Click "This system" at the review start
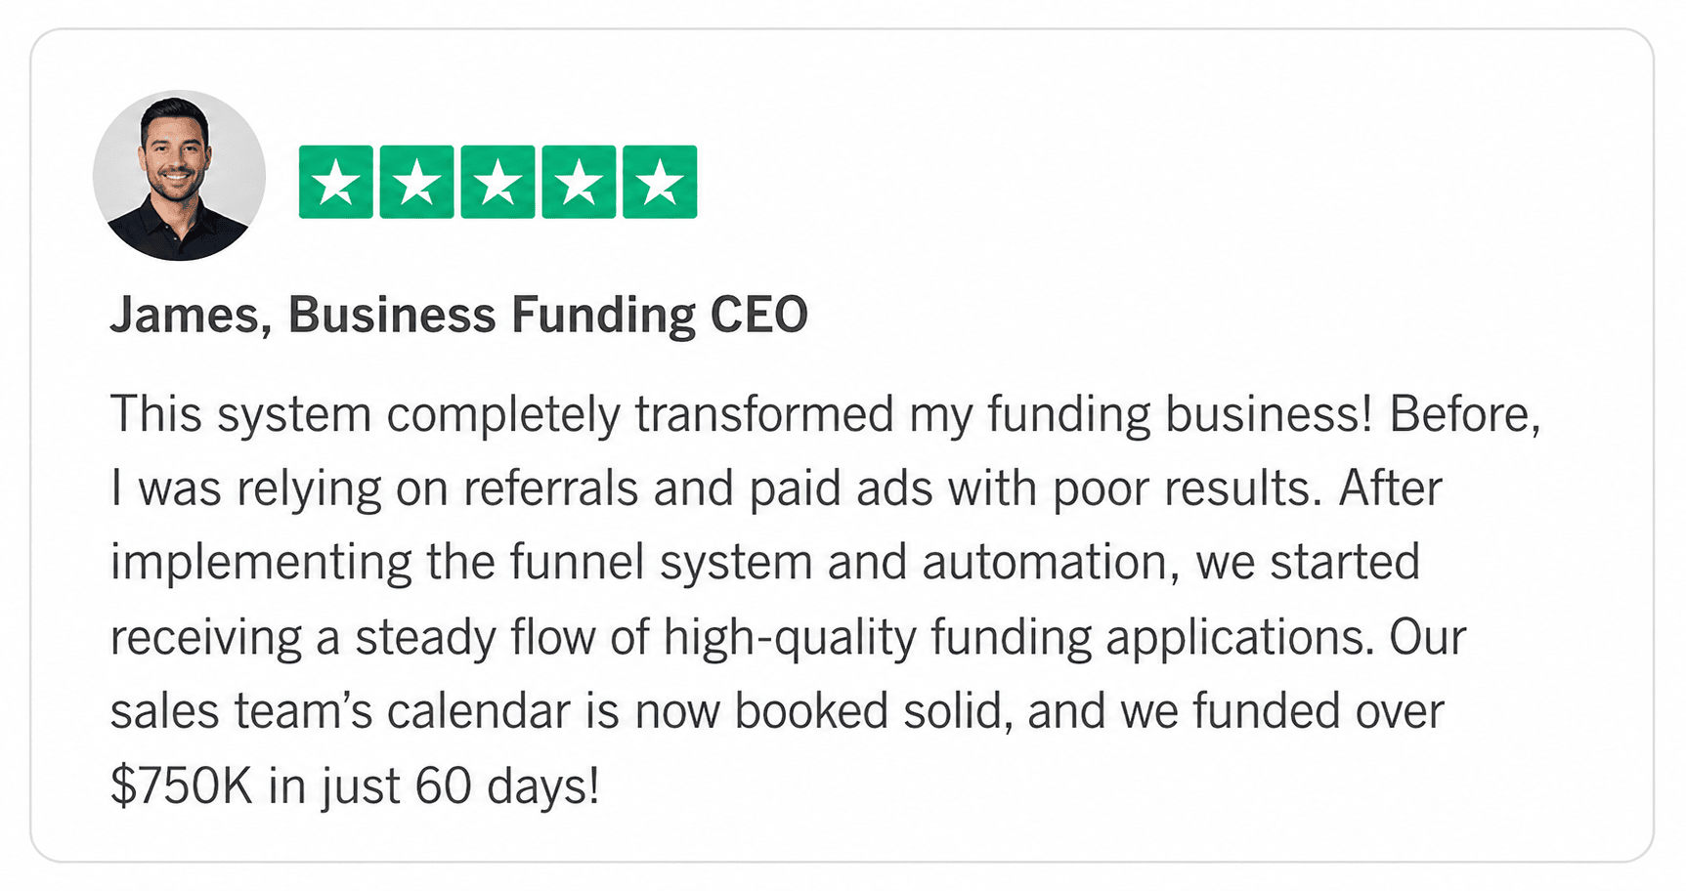 pos(240,414)
